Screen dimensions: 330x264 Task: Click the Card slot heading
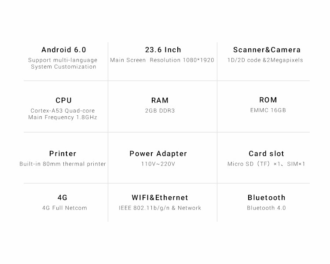tap(267, 154)
